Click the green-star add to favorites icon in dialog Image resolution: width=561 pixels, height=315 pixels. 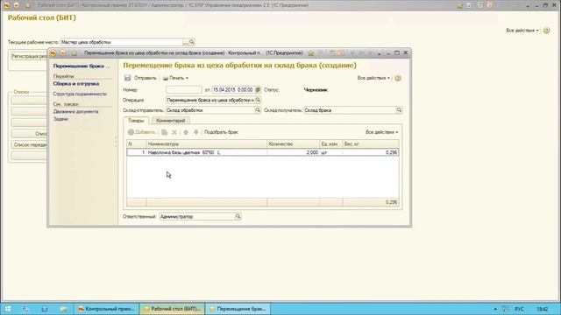[311, 52]
